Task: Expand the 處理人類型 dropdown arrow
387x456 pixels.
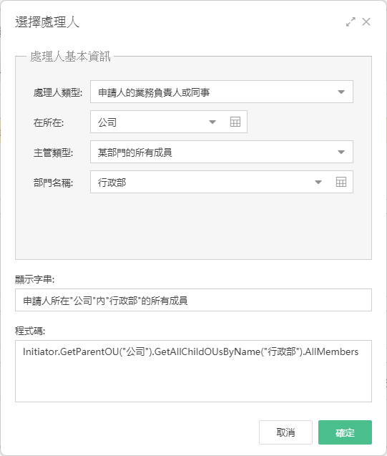Action: click(341, 92)
